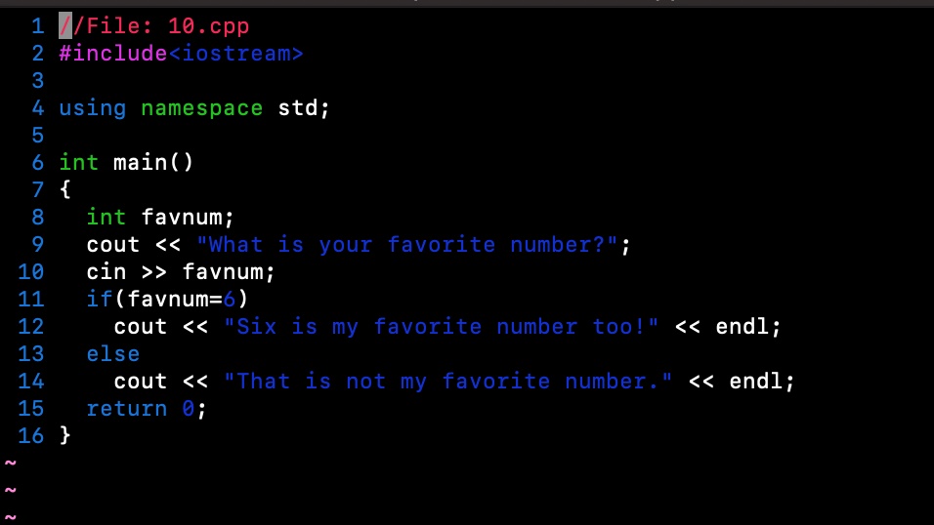This screenshot has height=525, width=934.
Task: Click the 'std;' text on line 4
Action: (x=304, y=108)
